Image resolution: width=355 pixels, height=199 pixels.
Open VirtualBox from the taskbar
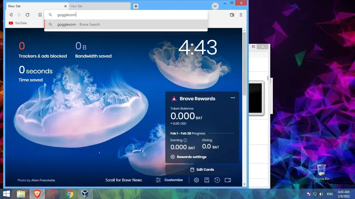[85, 194]
